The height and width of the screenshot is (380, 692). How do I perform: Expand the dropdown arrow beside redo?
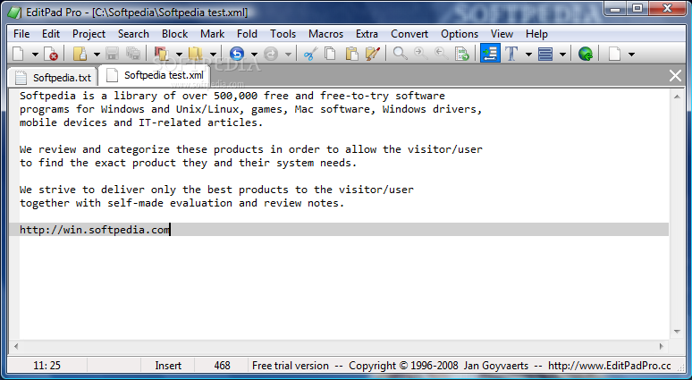288,55
